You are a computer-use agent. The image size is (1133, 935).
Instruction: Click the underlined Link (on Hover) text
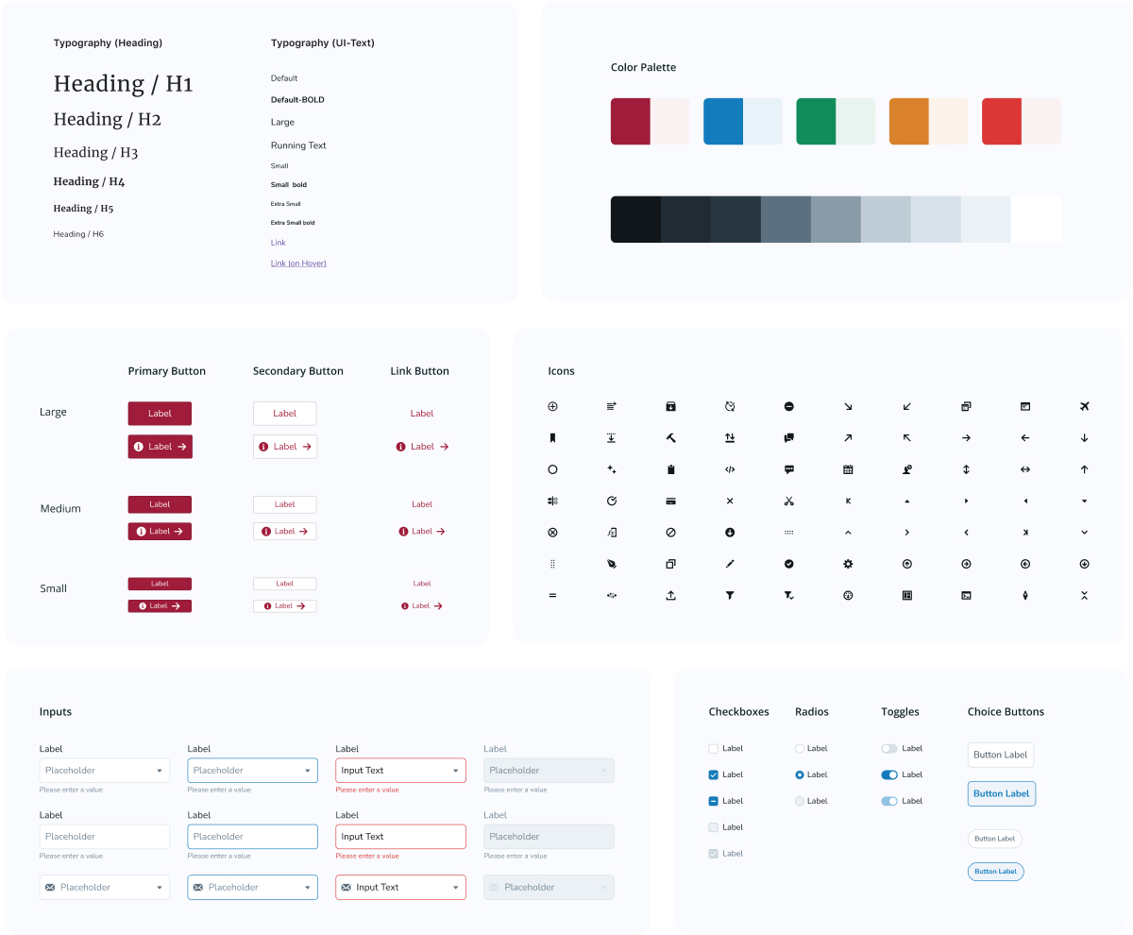tap(298, 263)
